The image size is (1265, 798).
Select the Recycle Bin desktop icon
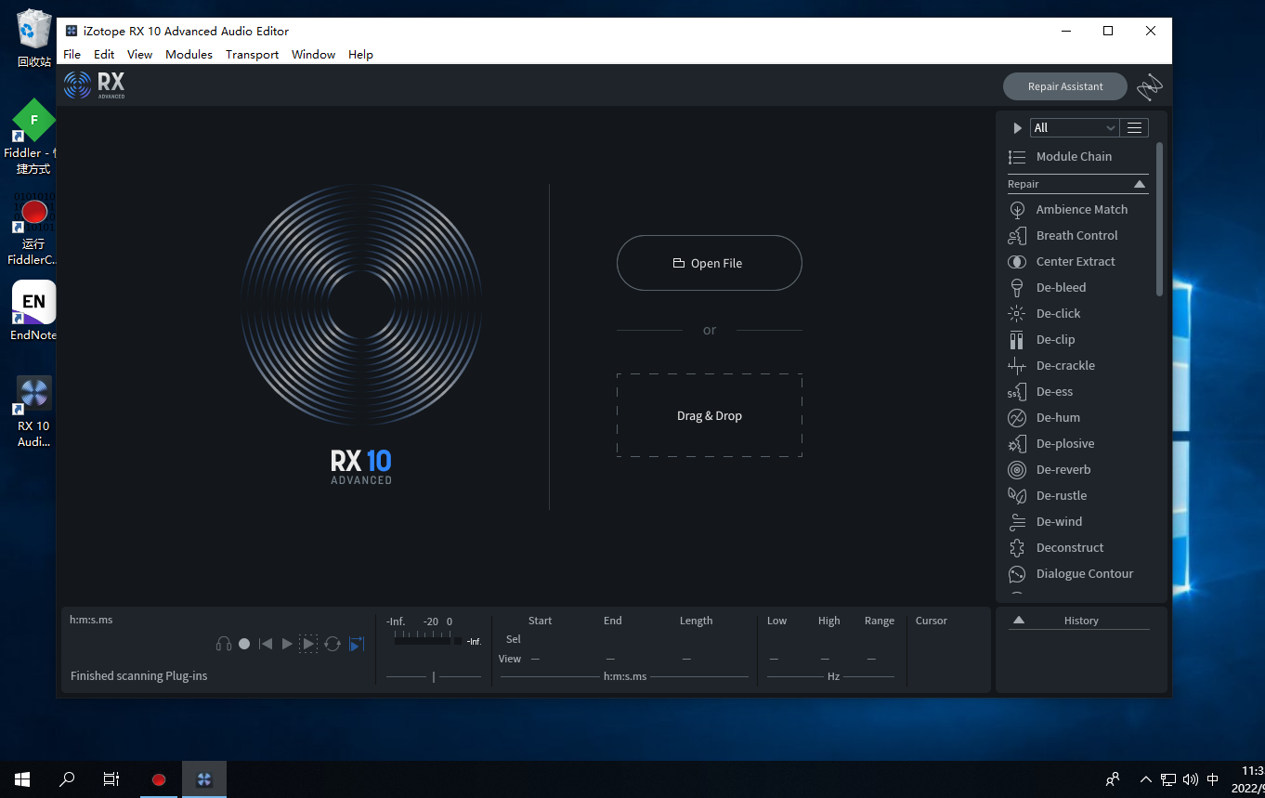coord(34,38)
